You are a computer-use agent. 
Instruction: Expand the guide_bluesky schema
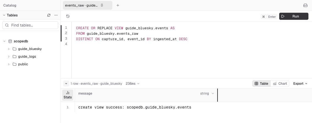[x=9, y=49]
